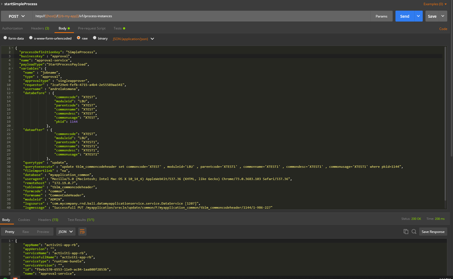The height and width of the screenshot is (279, 453).
Task: Copy the response to clipboard
Action: coord(406,232)
